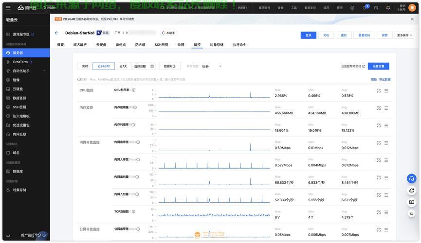This screenshot has width=421, height=243.
Task: Open the 1分钟 granularity dropdown
Action: pyautogui.click(x=211, y=66)
